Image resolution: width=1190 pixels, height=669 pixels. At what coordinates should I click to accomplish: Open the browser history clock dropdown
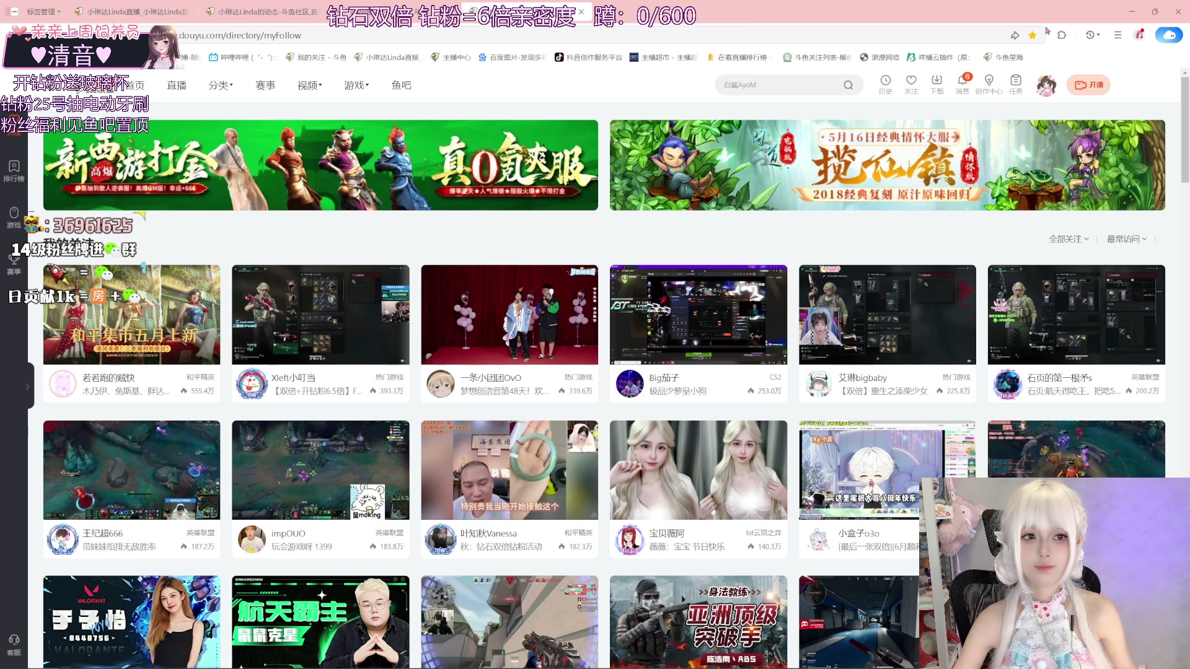pyautogui.click(x=1093, y=35)
